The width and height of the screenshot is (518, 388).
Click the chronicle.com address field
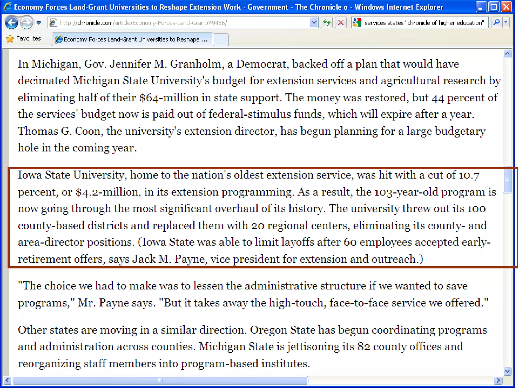pyautogui.click(x=177, y=23)
